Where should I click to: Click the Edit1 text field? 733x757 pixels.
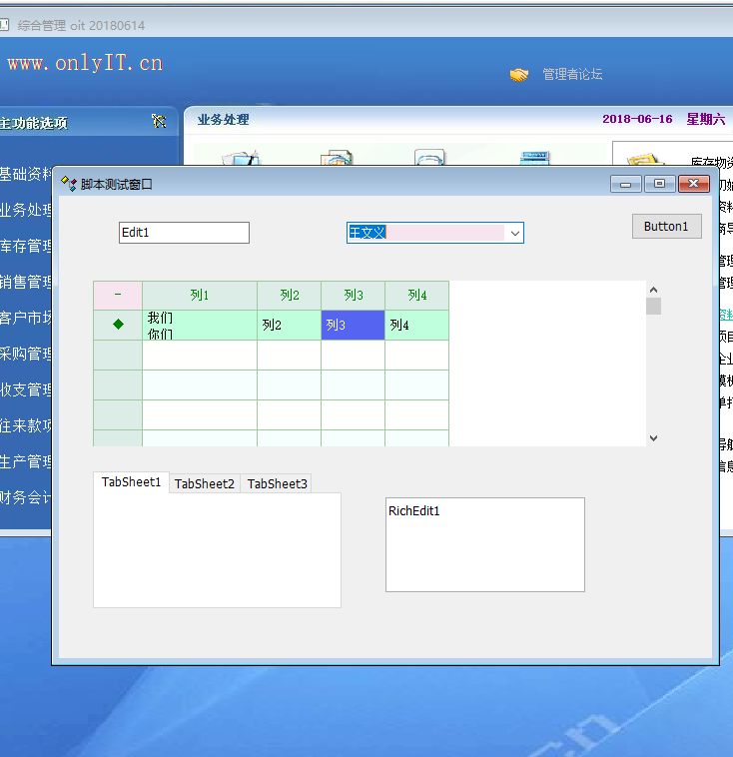click(x=184, y=233)
